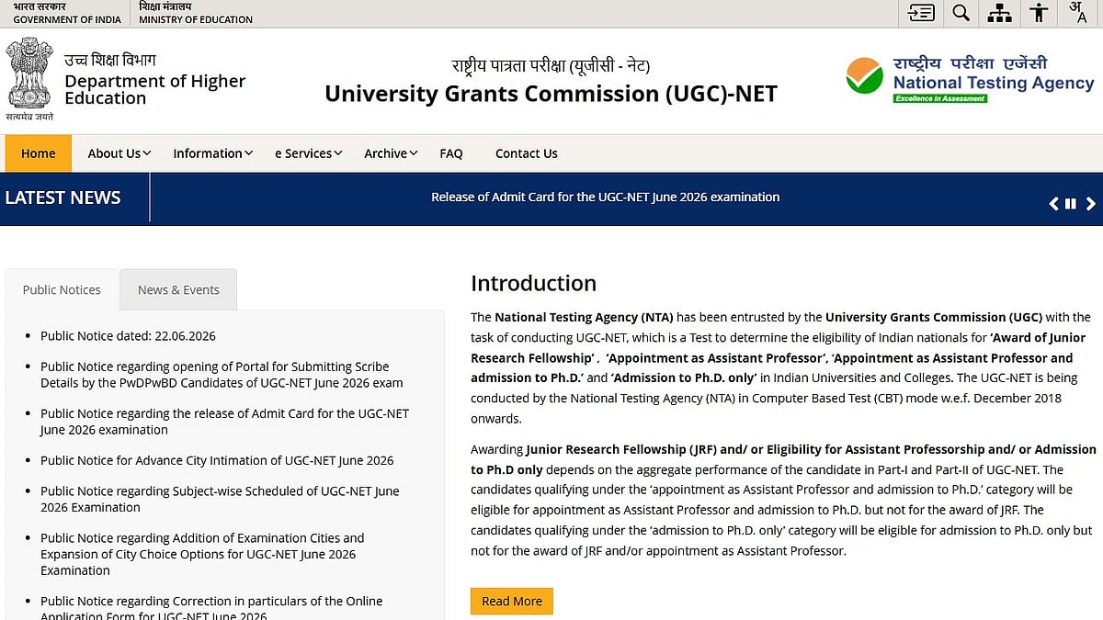1103x620 pixels.
Task: Switch to the Public Notices tab
Action: [x=62, y=289]
